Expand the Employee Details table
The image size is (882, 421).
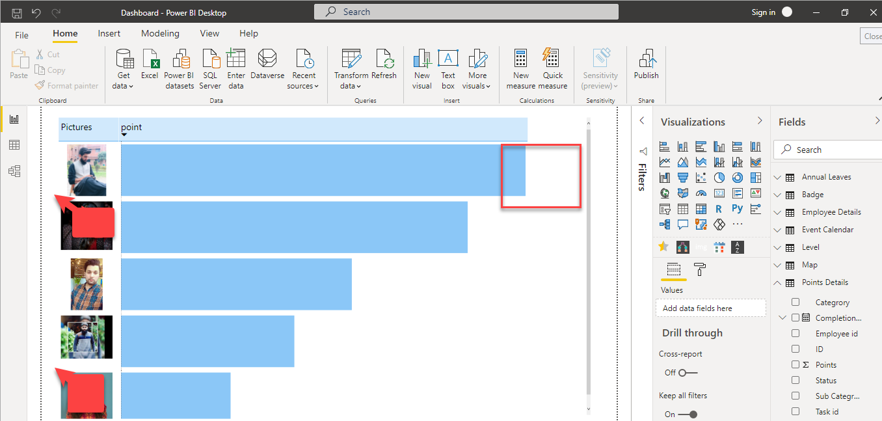pos(777,212)
